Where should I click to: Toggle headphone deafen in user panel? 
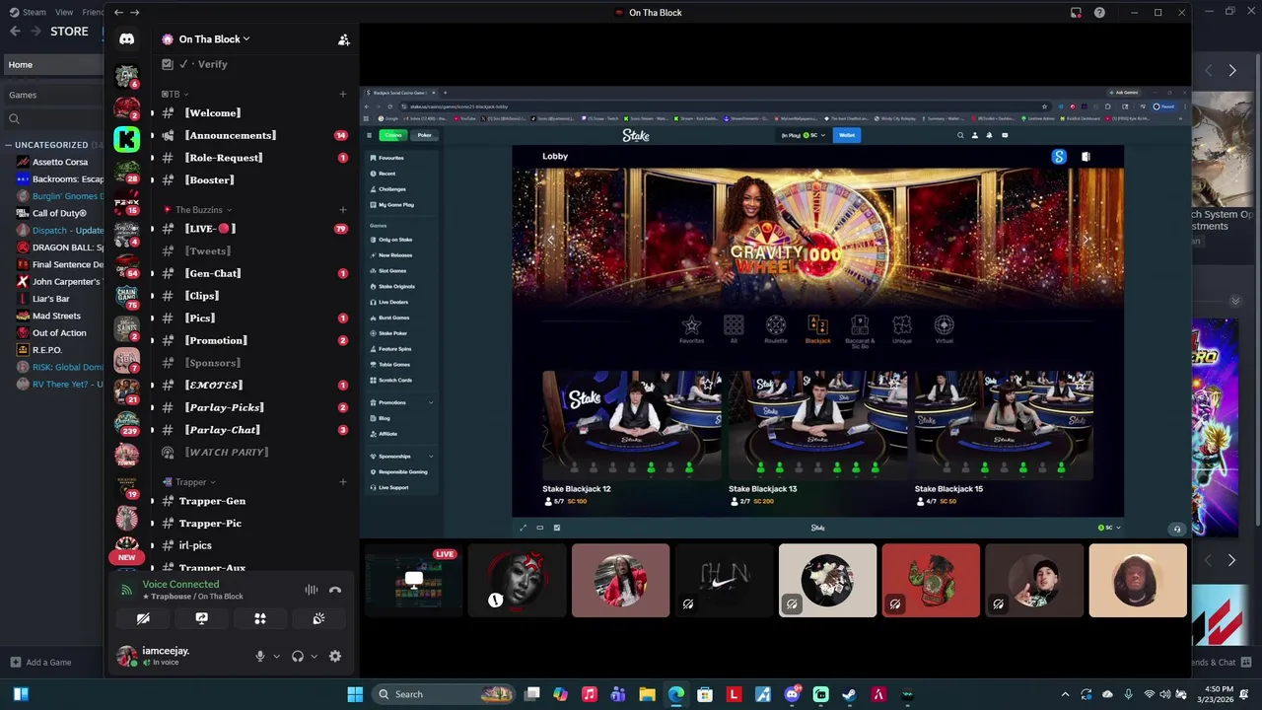tap(298, 656)
